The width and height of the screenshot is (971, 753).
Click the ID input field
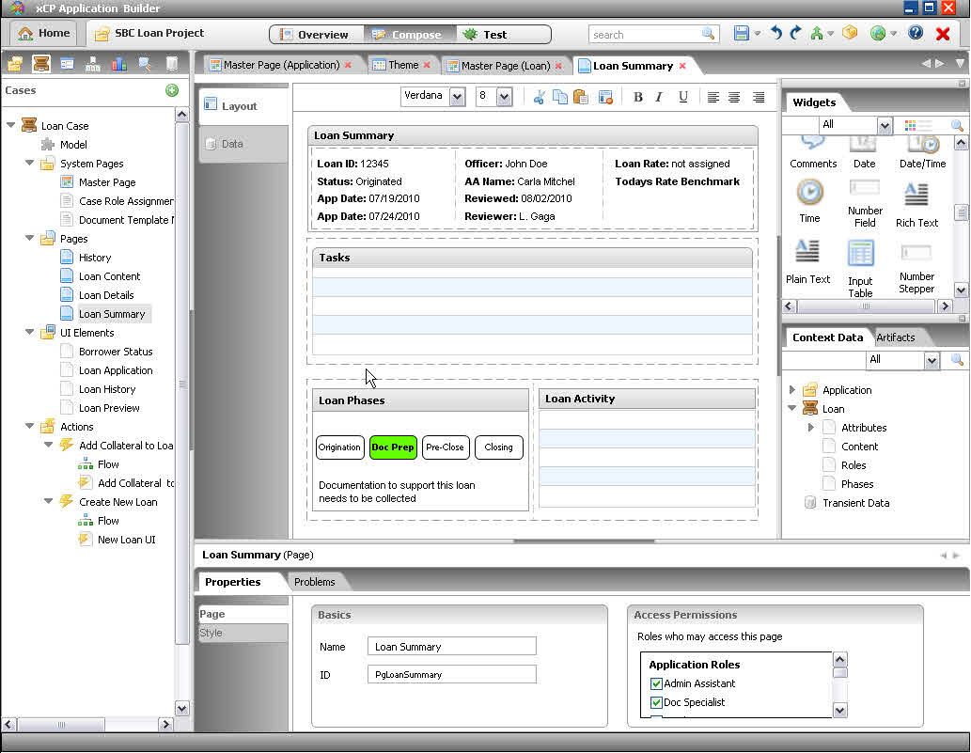pos(451,674)
